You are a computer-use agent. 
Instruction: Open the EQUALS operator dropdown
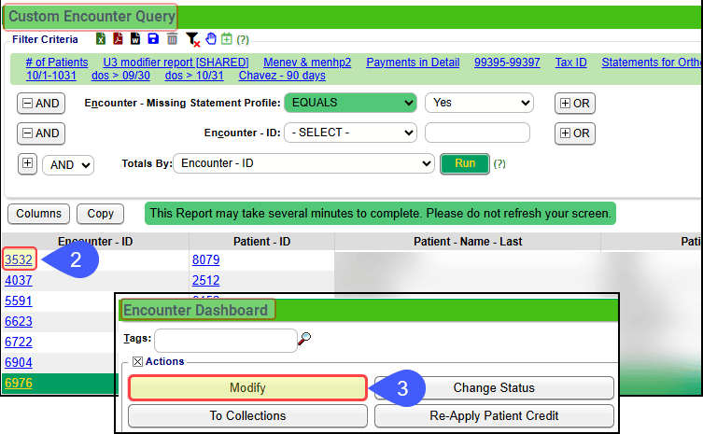tap(350, 103)
